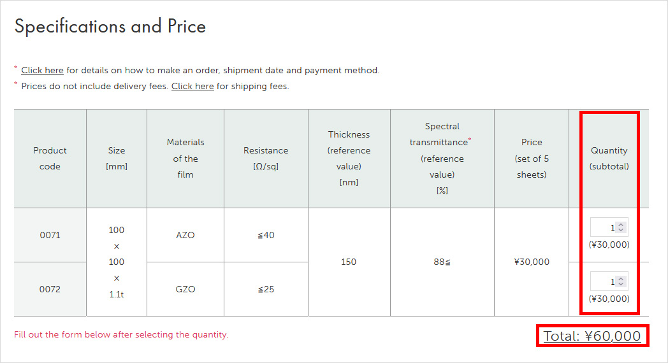Click the 150 thickness value cell
Viewport: 668px width, 363px height.
tap(349, 262)
